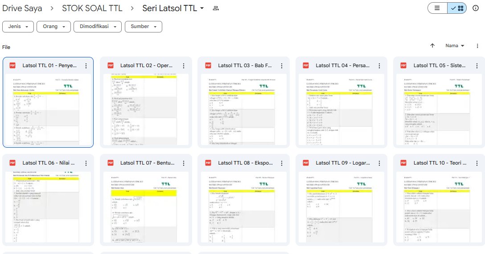Switch to list layout view
485x254 pixels.
(x=437, y=8)
